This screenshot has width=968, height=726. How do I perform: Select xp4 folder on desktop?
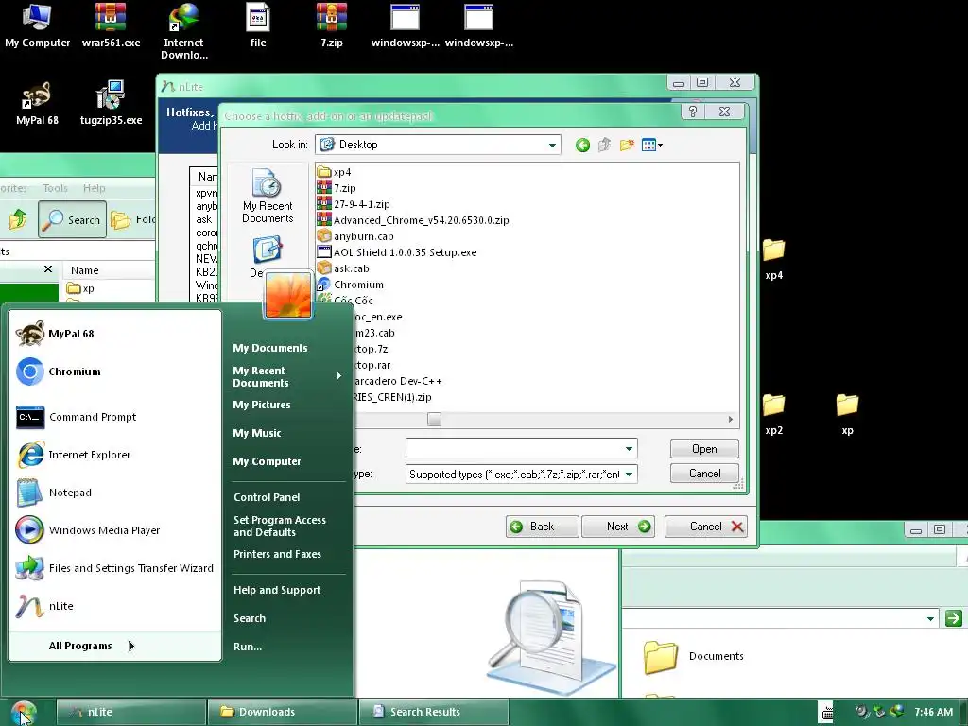773,259
